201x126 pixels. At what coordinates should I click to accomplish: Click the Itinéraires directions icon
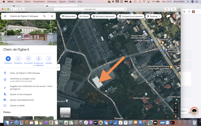click(8, 59)
